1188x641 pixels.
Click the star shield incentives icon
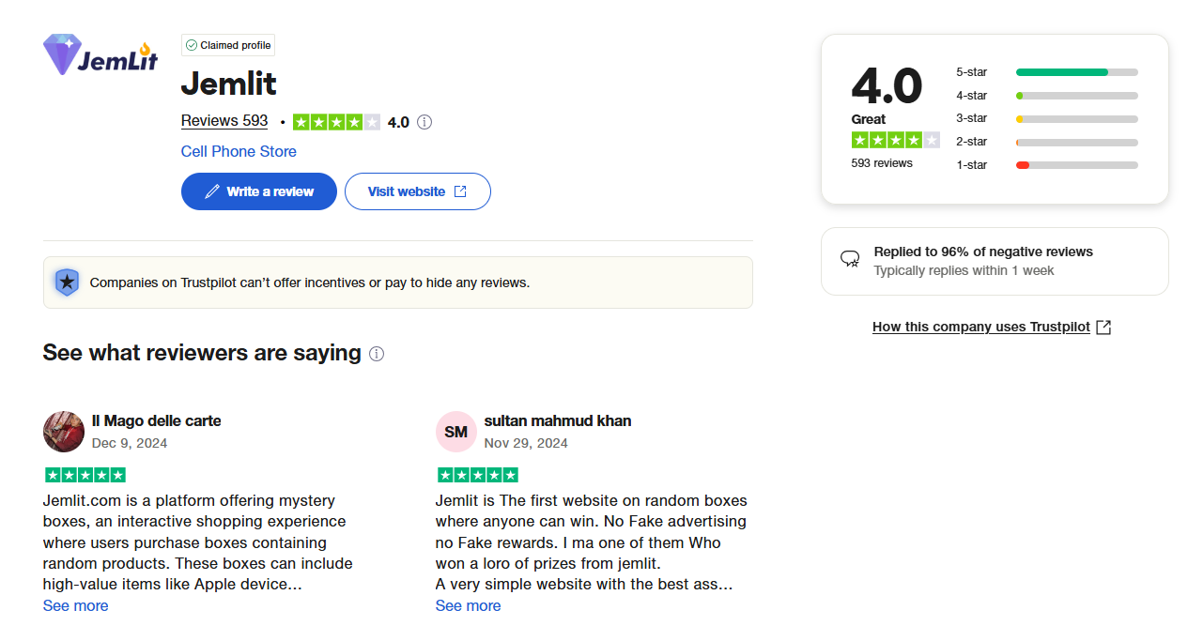tap(67, 282)
